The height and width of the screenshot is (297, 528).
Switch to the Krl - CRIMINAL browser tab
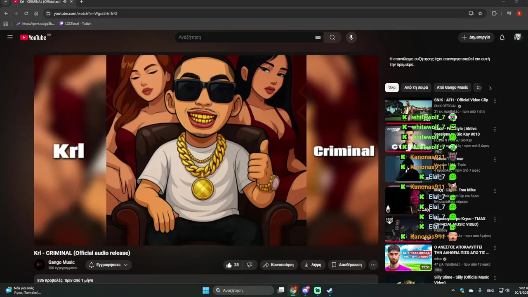[39, 2]
